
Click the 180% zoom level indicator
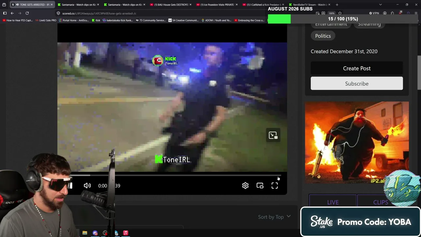pos(332,13)
